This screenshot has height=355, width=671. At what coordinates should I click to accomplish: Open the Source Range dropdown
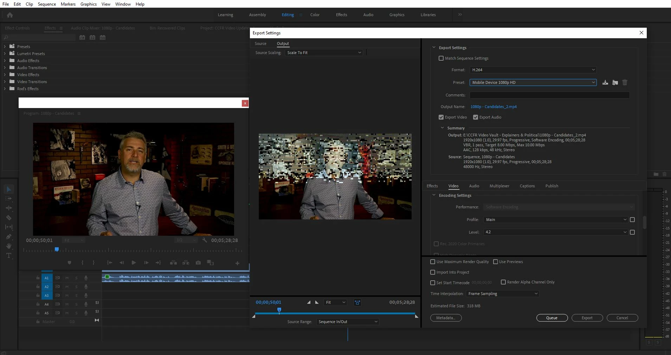(x=347, y=322)
